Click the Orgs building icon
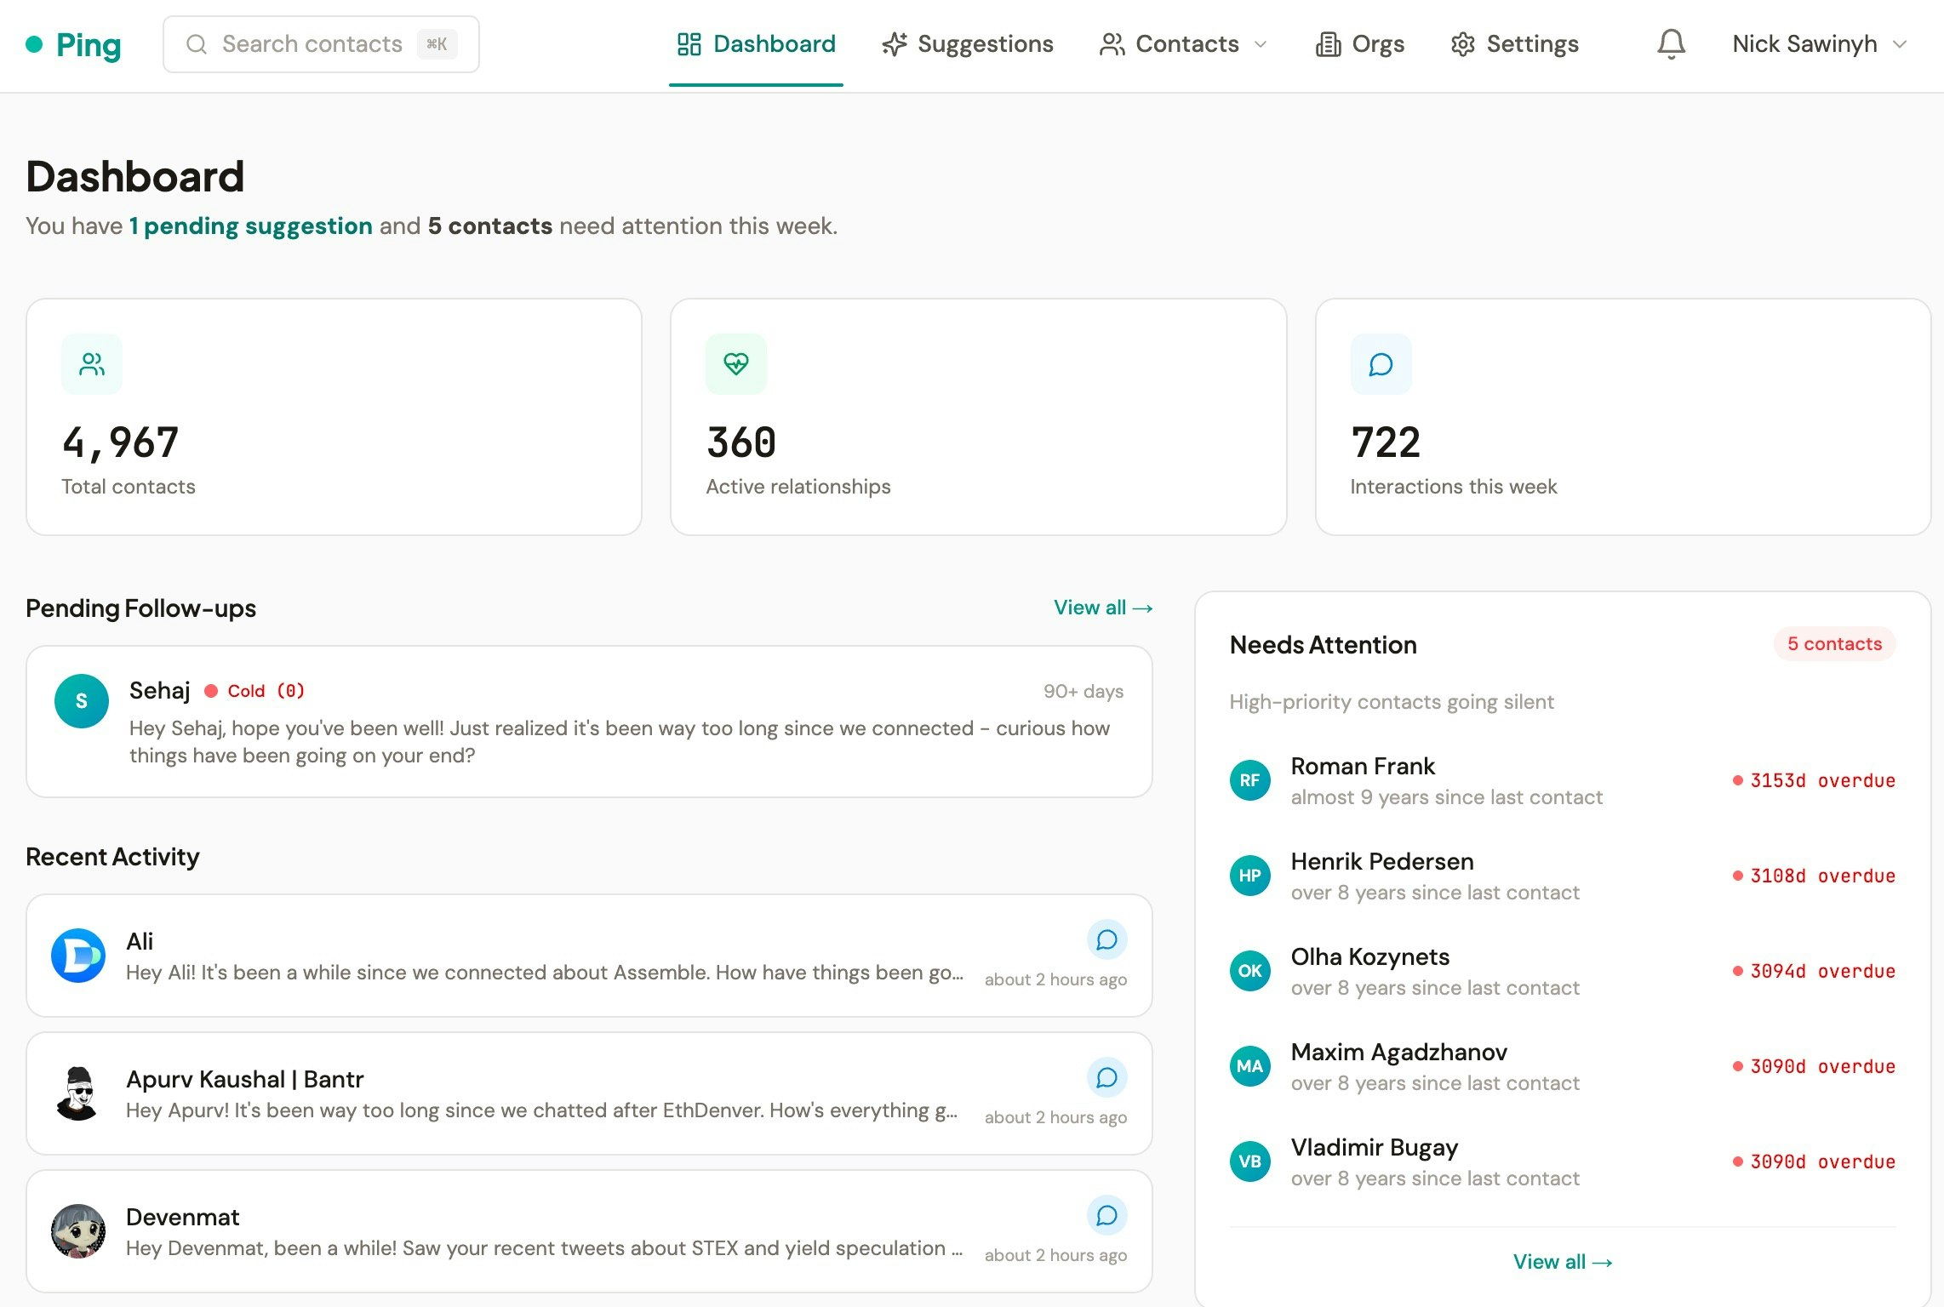 (1328, 44)
